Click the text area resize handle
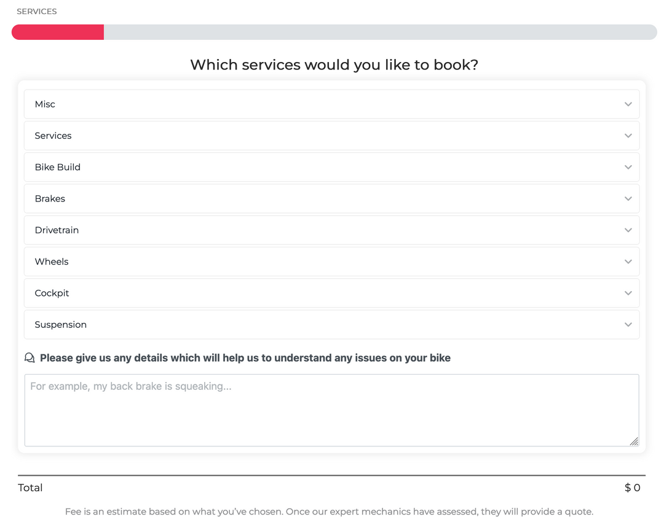The height and width of the screenshot is (525, 664). click(x=634, y=441)
